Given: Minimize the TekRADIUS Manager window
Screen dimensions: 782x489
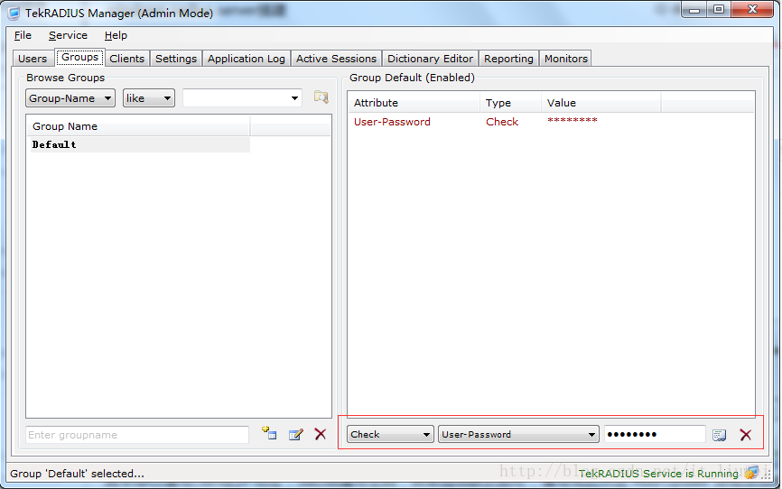Looking at the screenshot, I should (x=694, y=9).
